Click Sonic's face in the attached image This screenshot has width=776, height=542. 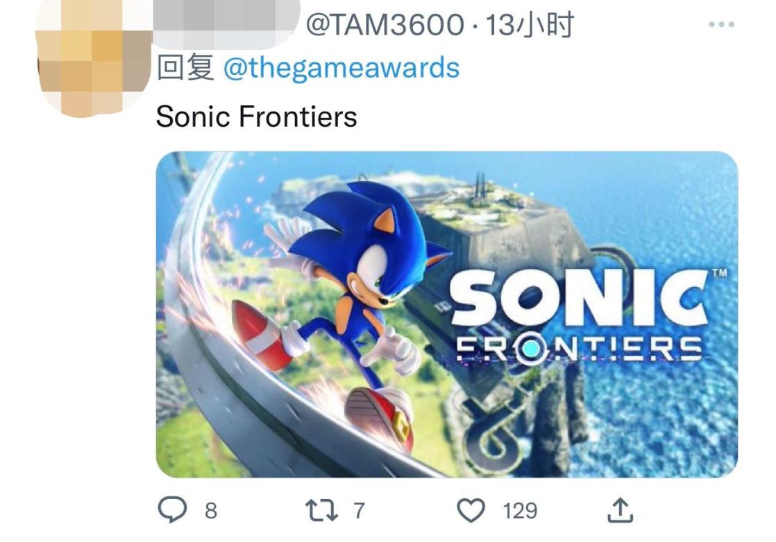(x=375, y=267)
